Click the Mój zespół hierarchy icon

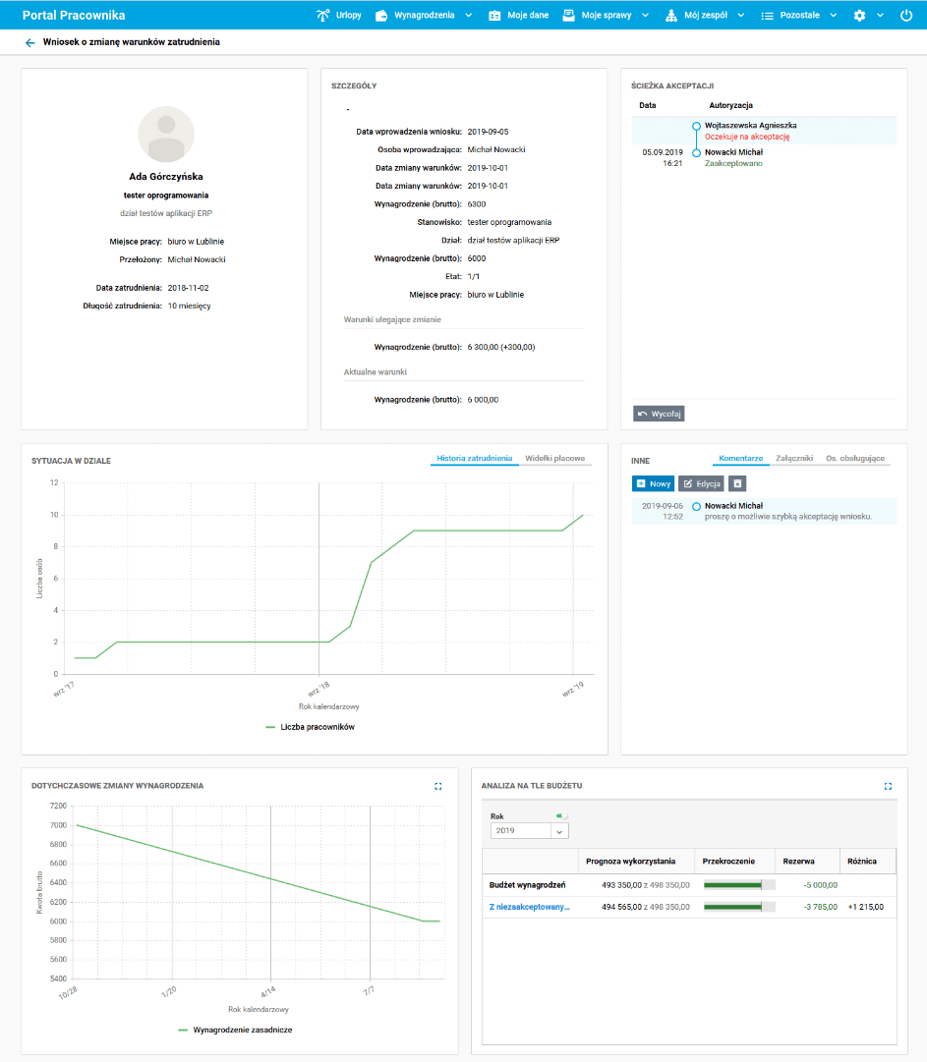pyautogui.click(x=670, y=15)
